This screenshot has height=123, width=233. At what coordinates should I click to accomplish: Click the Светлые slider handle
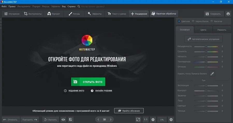click(x=206, y=106)
